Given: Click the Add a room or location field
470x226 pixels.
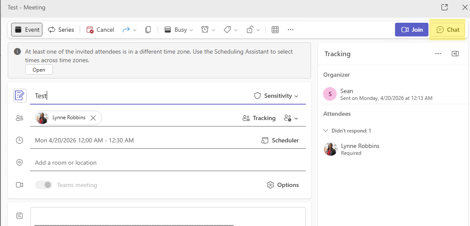Looking at the screenshot, I should 167,163.
